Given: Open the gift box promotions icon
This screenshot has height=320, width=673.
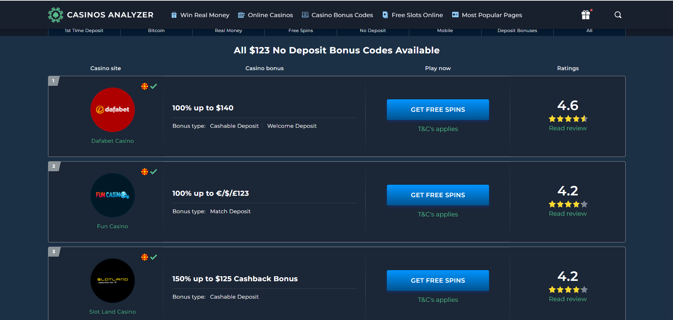Looking at the screenshot, I should (x=586, y=15).
